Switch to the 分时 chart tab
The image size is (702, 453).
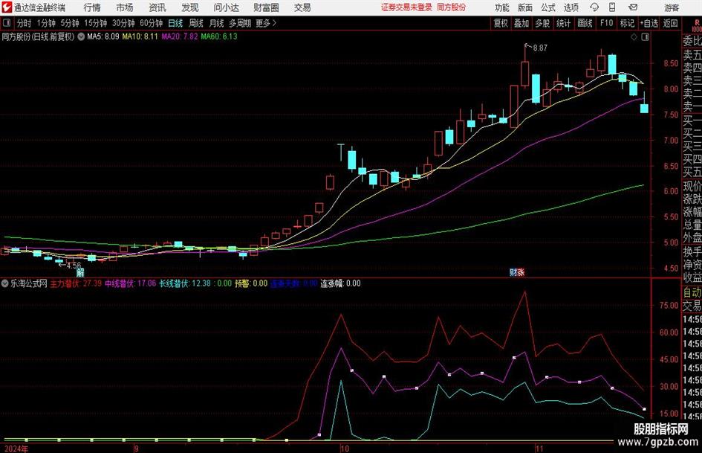coord(25,23)
